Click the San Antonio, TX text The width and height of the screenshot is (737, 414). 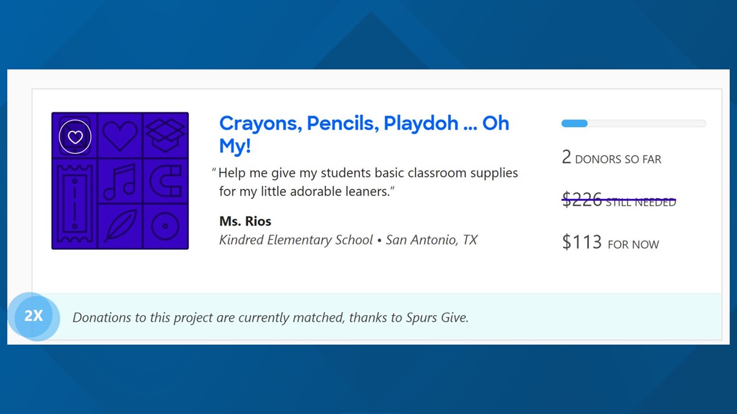tap(431, 240)
